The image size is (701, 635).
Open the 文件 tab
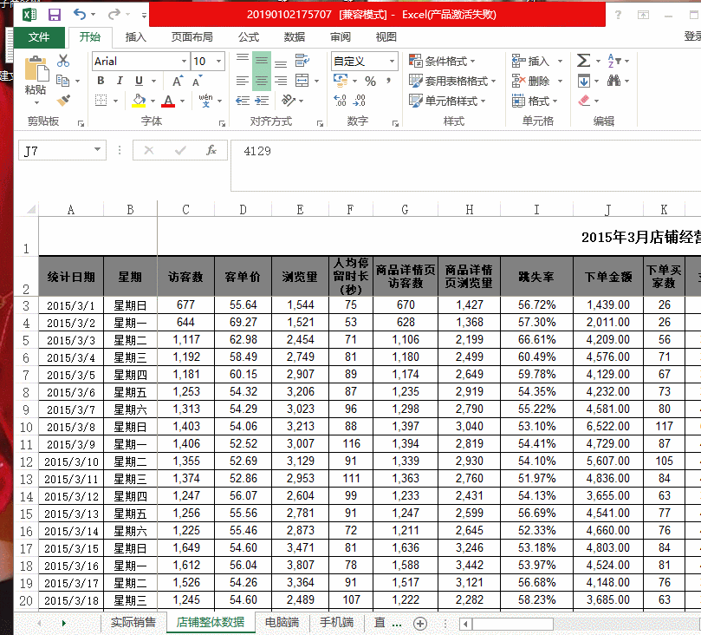click(39, 37)
